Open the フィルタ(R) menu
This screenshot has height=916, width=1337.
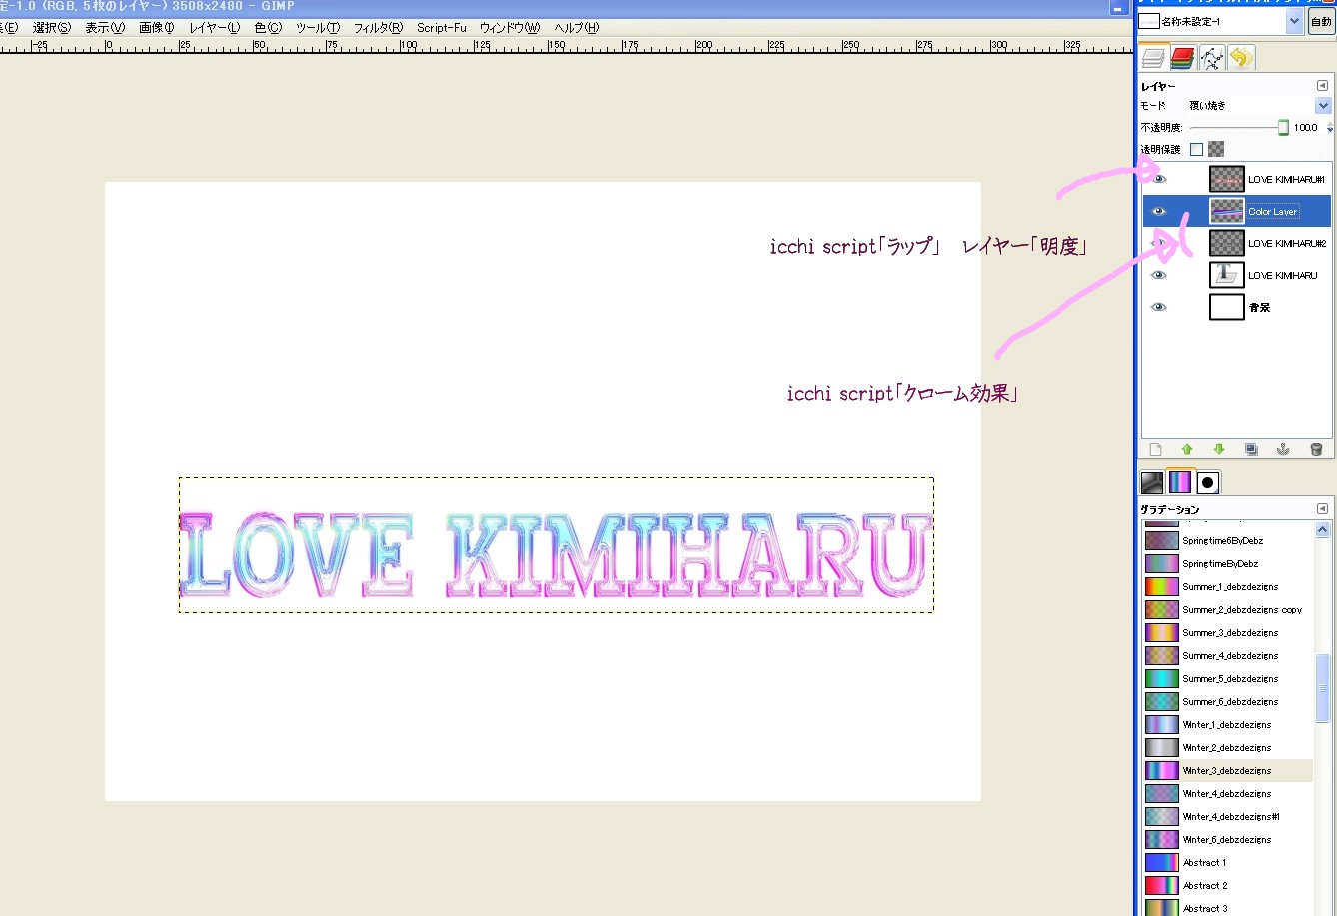coord(378,28)
